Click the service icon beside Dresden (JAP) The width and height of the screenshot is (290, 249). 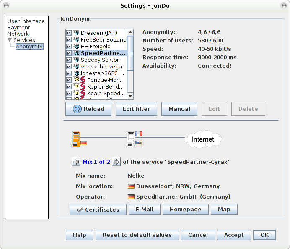pyautogui.click(x=76, y=33)
